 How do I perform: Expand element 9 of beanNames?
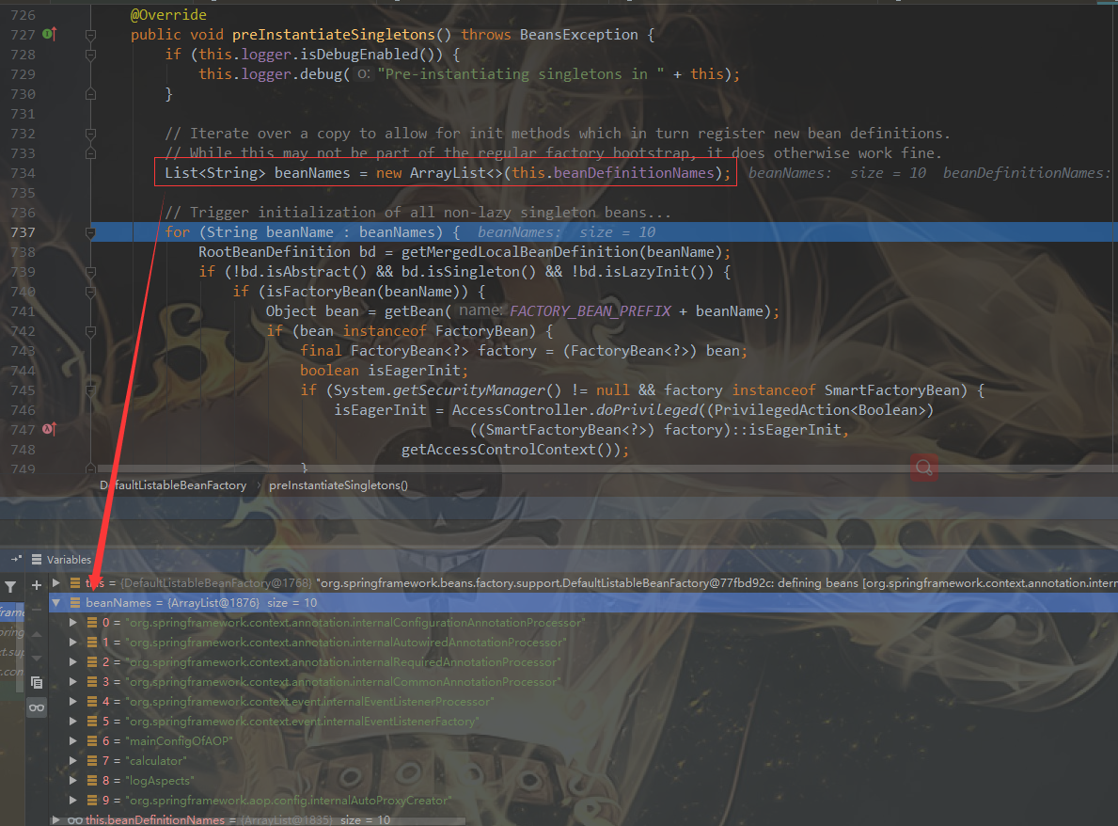click(x=72, y=801)
